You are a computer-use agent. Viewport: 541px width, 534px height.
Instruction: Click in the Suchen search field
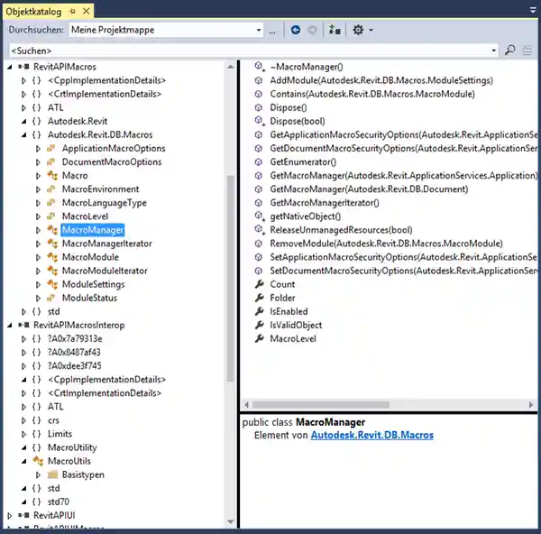243,51
